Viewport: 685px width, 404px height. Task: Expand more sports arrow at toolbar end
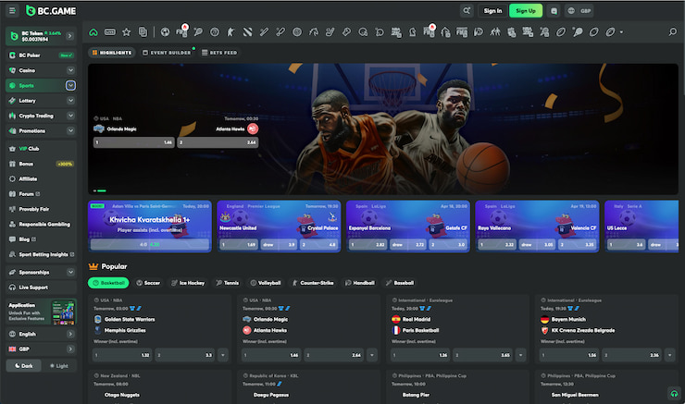pos(621,32)
